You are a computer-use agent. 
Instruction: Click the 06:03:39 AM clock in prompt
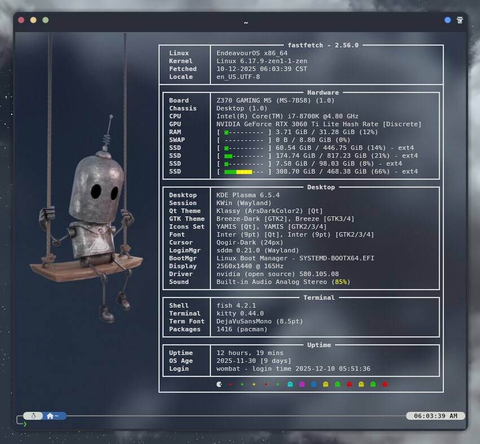[x=435, y=416]
